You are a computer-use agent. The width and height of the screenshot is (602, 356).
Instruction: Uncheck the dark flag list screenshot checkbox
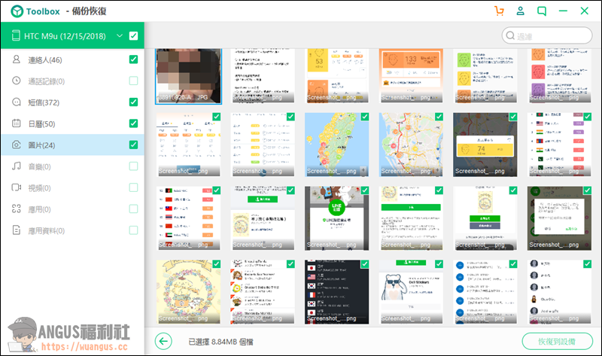(x=365, y=264)
